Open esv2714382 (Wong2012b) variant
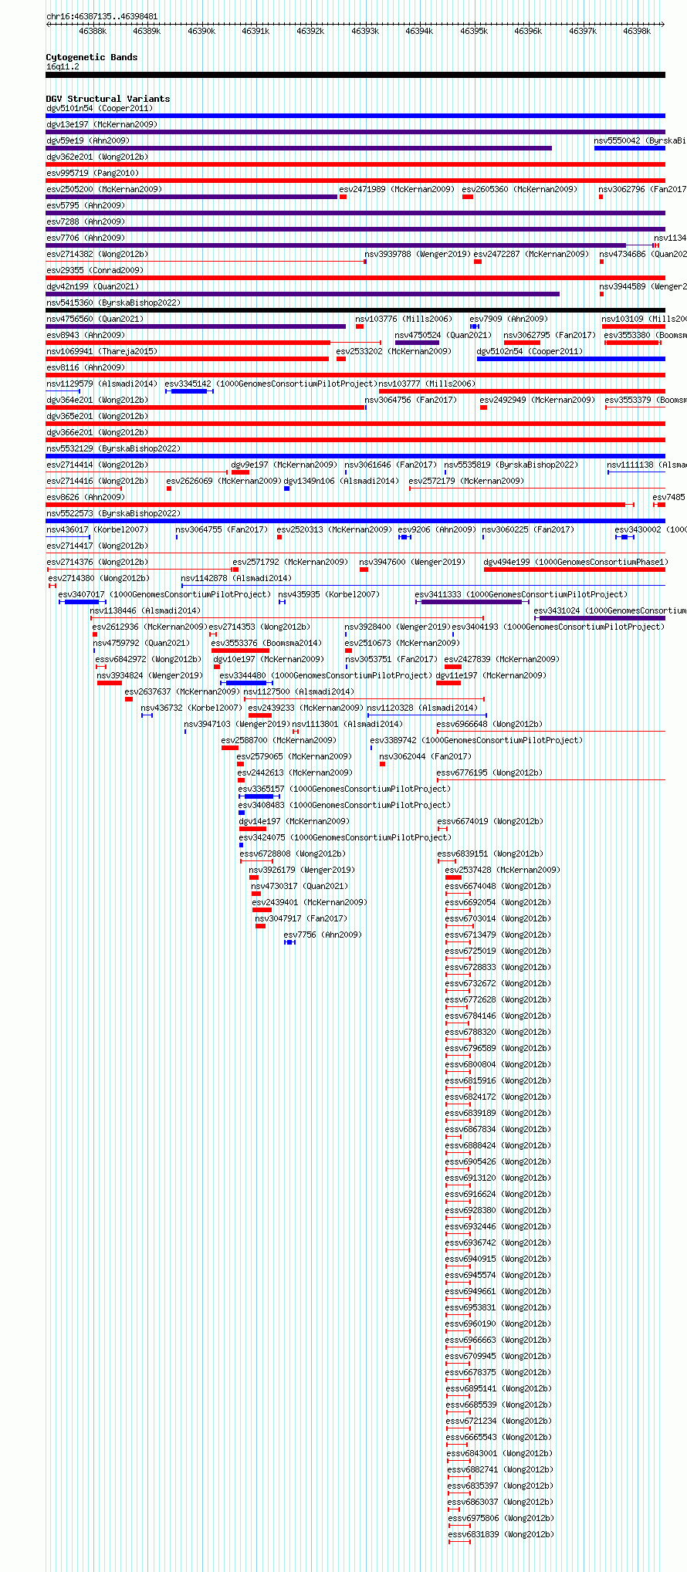Viewport: 687px width, 1572px height. coord(97,255)
